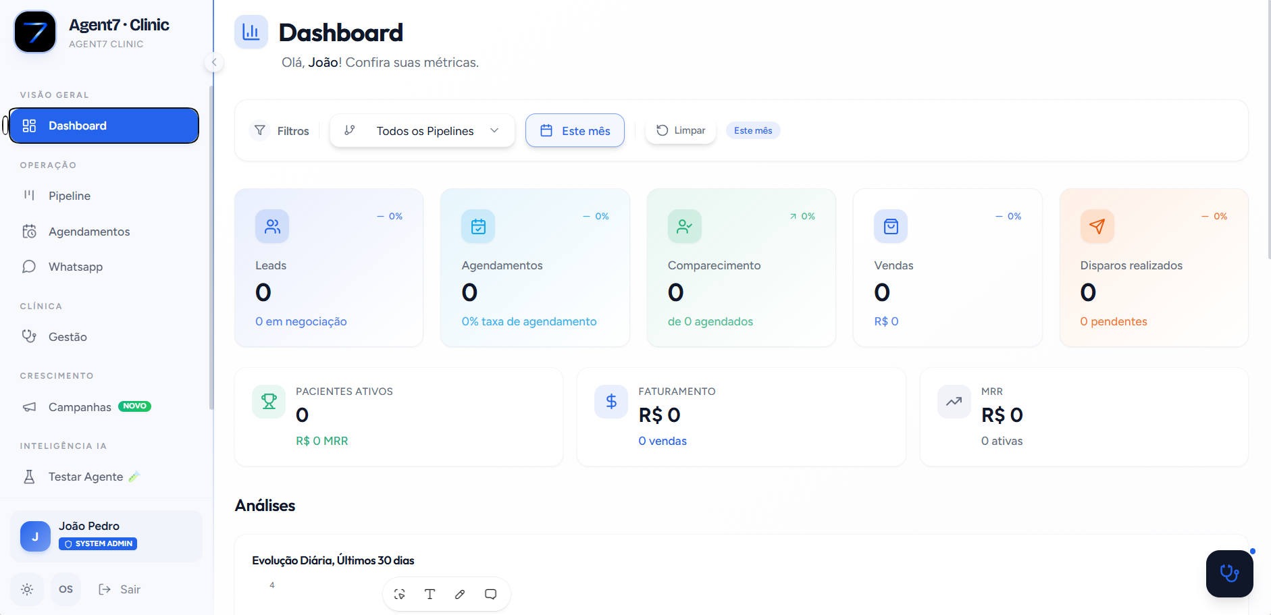Image resolution: width=1271 pixels, height=615 pixels.
Task: Click the Testar Agente flask icon
Action: point(29,477)
